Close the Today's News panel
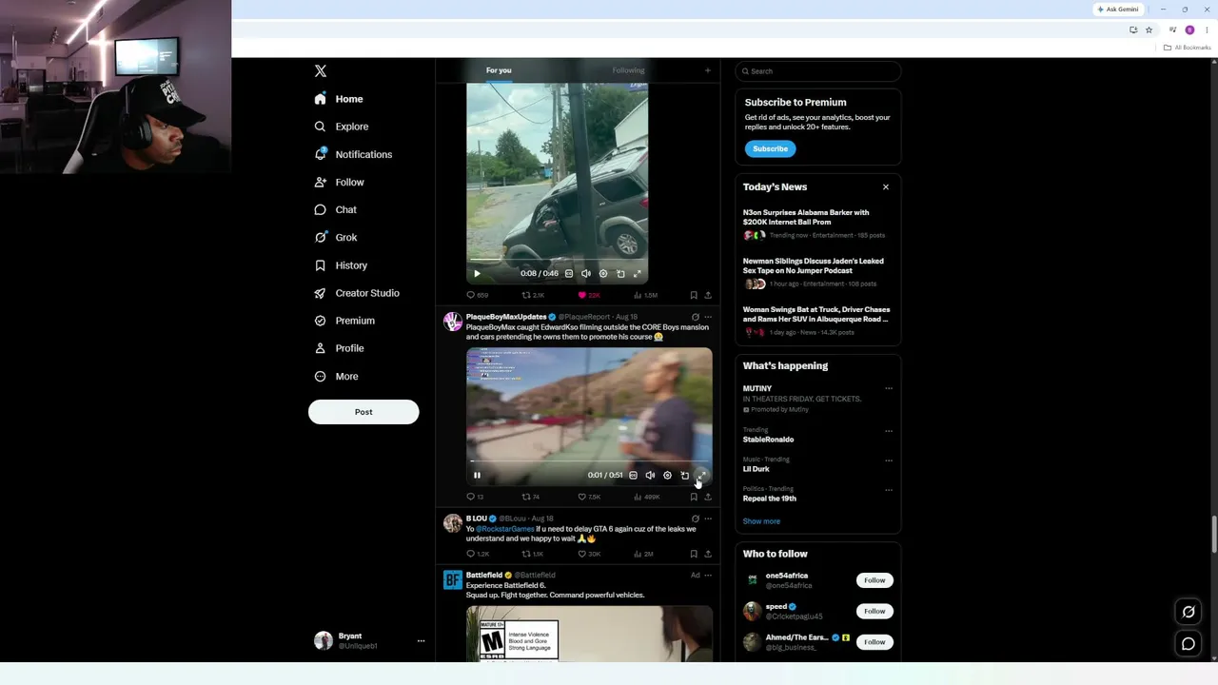The image size is (1218, 685). tap(886, 186)
